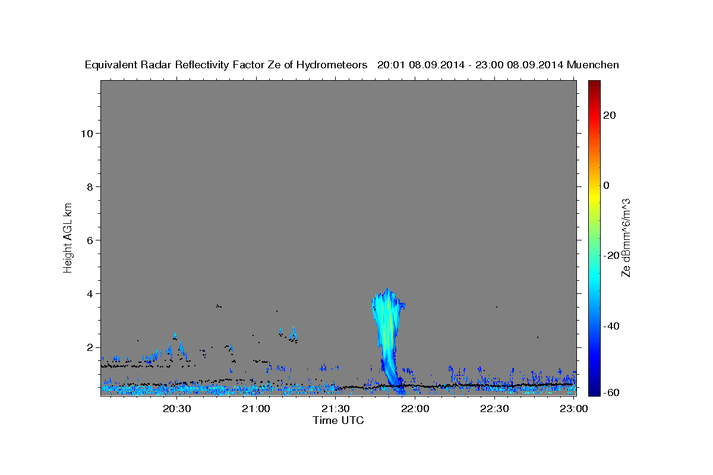
Task: Click the height tick label '4'
Action: (x=91, y=294)
